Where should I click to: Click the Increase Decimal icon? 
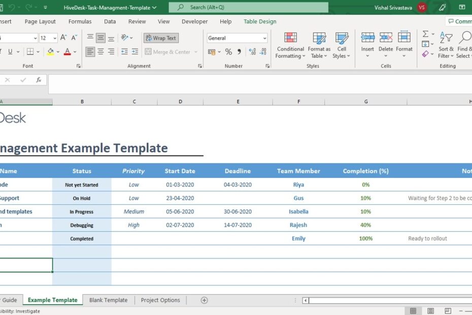[x=252, y=51]
